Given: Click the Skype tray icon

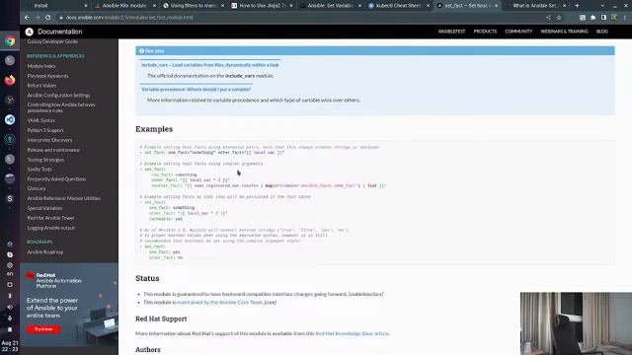Looking at the screenshot, I should coord(10,254).
